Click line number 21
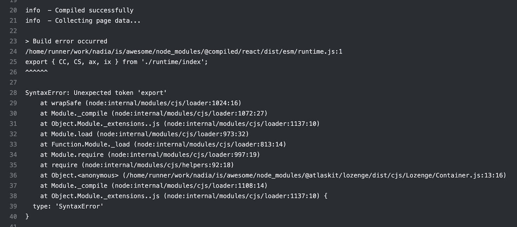517x227 pixels. (x=13, y=21)
